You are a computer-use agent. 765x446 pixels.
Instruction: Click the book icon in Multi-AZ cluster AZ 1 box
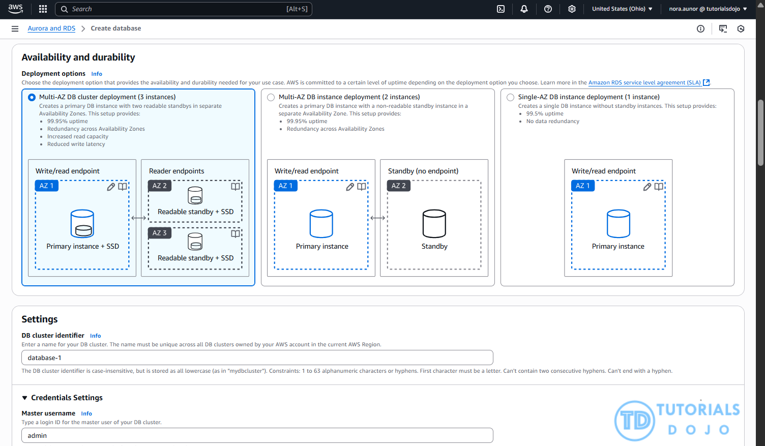pyautogui.click(x=123, y=187)
